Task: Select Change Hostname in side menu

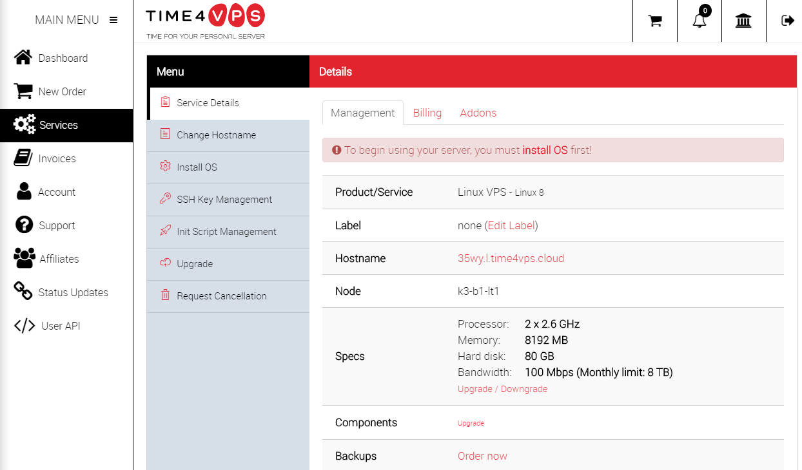Action: [x=228, y=135]
